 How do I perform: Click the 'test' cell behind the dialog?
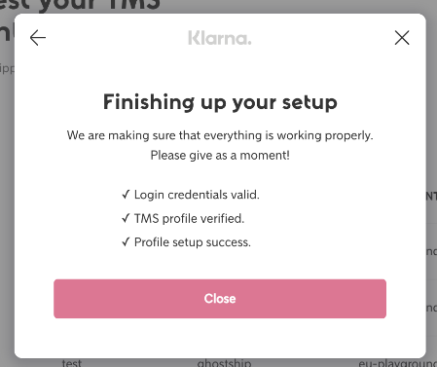(72, 363)
